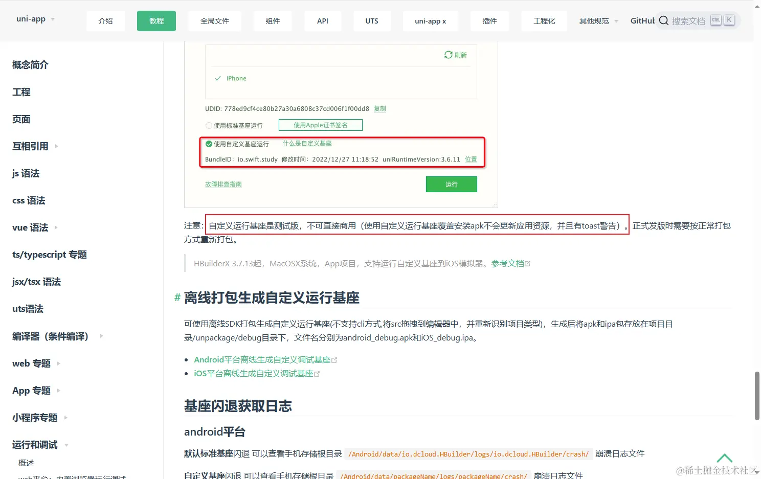761x479 pixels.
Task: Click the external link icon after 参考文档
Action: point(528,264)
